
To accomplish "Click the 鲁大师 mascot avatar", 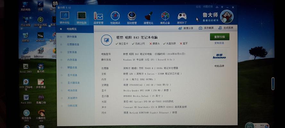I will (227, 17).
